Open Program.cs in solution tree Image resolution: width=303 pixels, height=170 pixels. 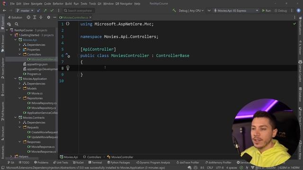pos(32,74)
